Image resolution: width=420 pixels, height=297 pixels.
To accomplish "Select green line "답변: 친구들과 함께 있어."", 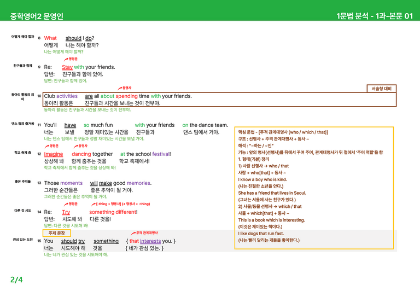I will tap(66, 80).
